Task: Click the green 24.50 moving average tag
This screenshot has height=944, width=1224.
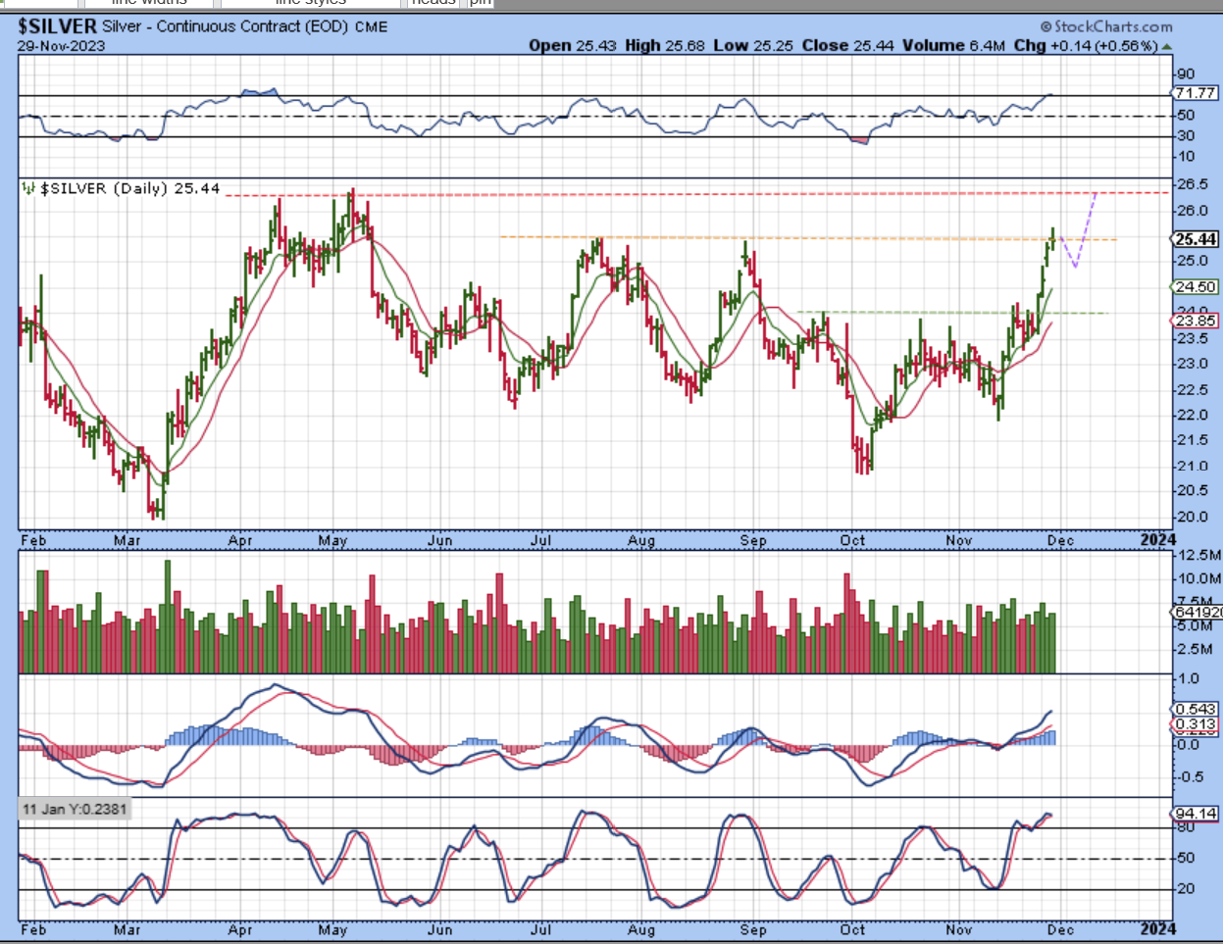Action: 1197,287
